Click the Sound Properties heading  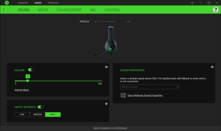[x=132, y=70]
